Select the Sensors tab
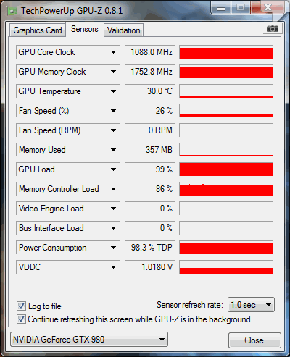290x357 pixels. [x=85, y=29]
